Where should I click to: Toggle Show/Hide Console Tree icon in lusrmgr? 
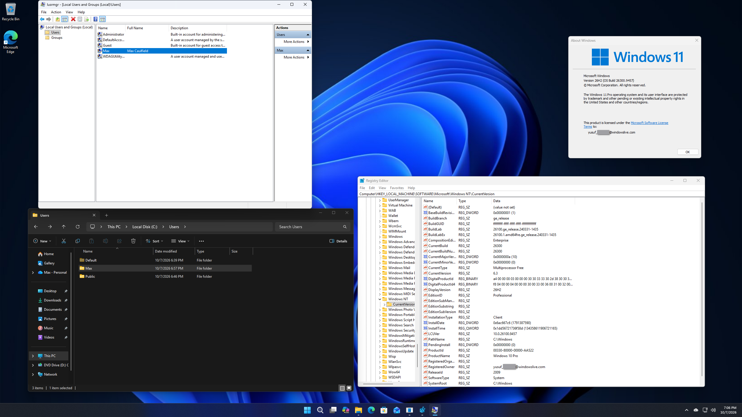tap(65, 19)
